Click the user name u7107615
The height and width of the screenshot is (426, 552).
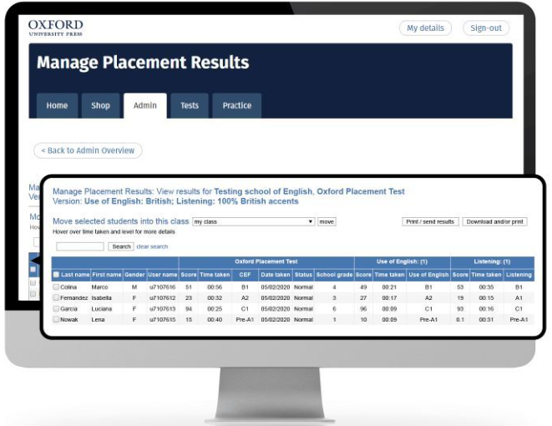click(162, 320)
